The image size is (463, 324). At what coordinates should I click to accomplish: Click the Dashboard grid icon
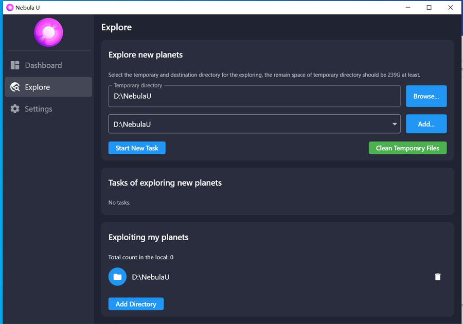tap(15, 65)
